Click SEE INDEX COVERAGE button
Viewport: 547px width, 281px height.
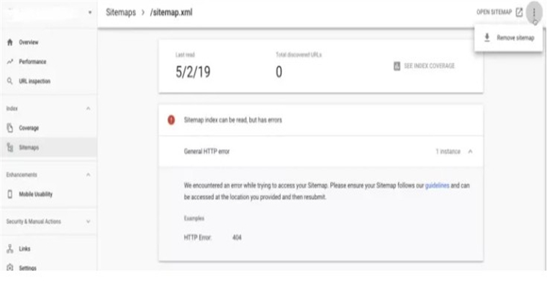pyautogui.click(x=424, y=66)
